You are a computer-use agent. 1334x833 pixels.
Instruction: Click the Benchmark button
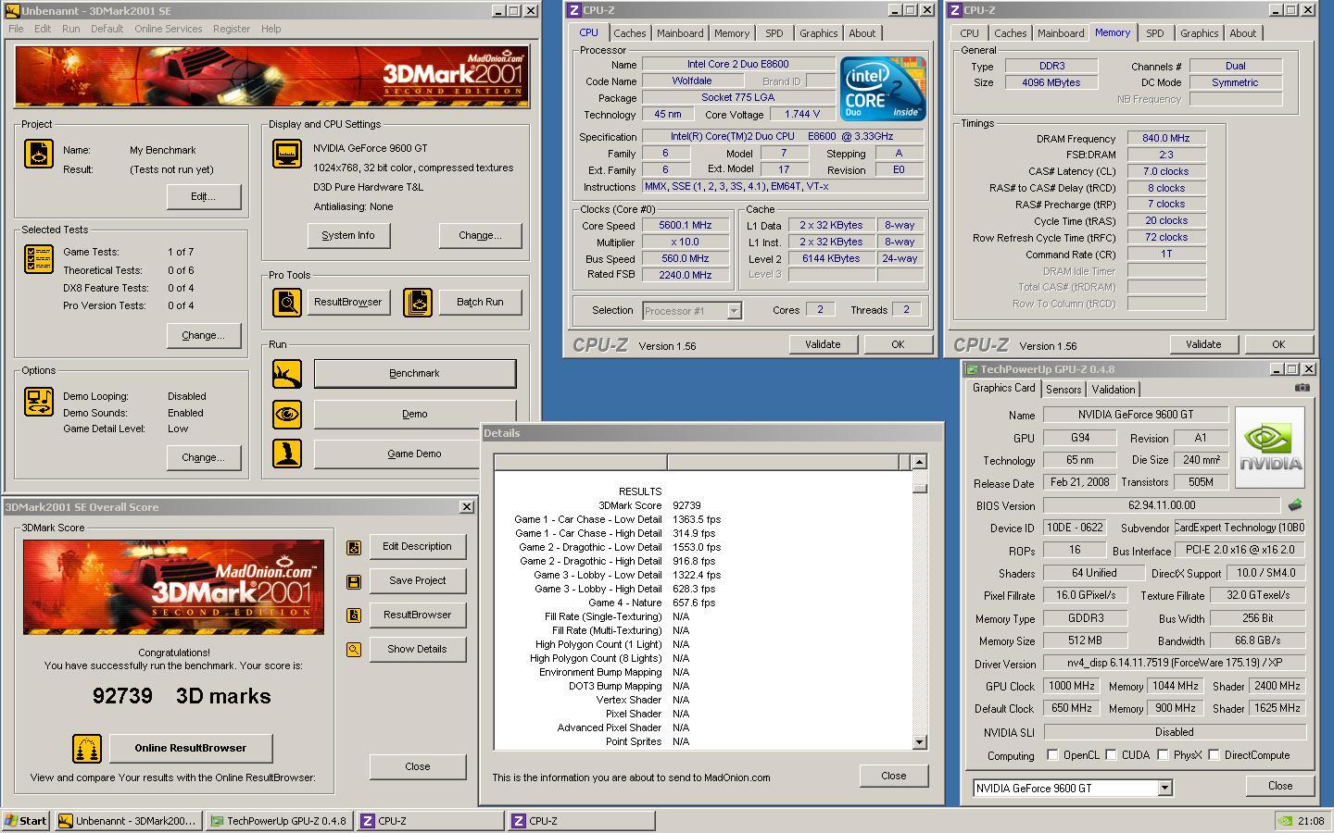click(414, 374)
